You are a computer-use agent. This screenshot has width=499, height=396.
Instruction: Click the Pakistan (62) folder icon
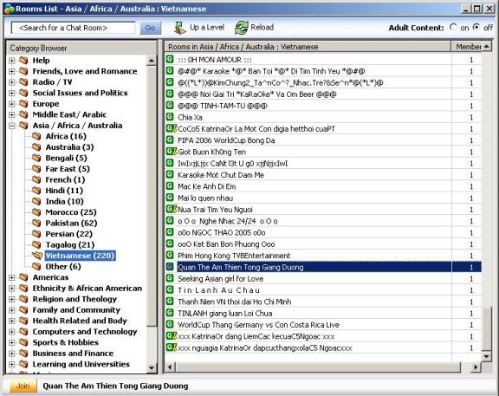pos(36,224)
